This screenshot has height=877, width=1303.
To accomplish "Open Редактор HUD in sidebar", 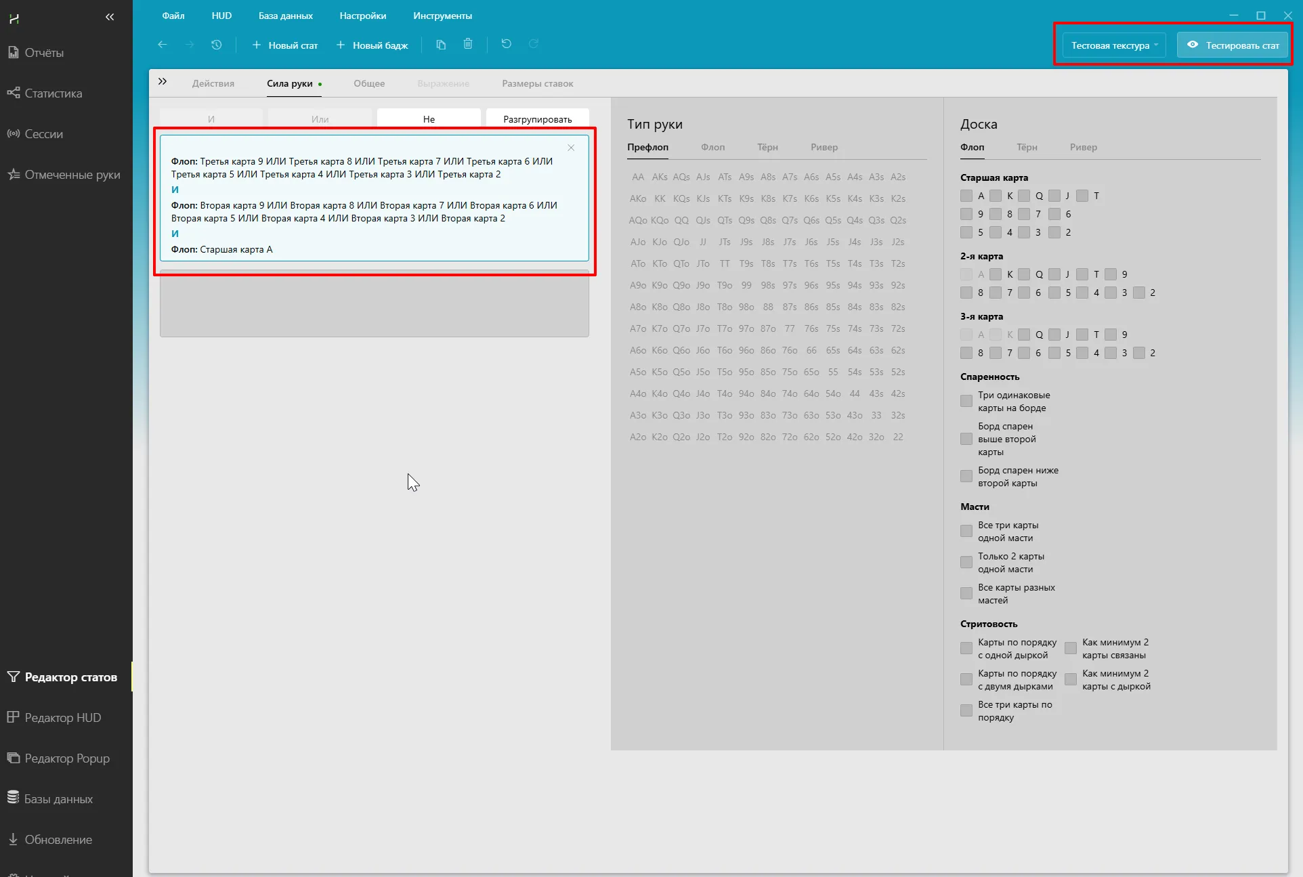I will [x=62, y=717].
